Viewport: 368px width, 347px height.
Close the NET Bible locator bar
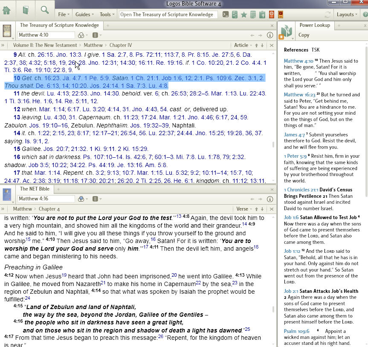tap(272, 209)
